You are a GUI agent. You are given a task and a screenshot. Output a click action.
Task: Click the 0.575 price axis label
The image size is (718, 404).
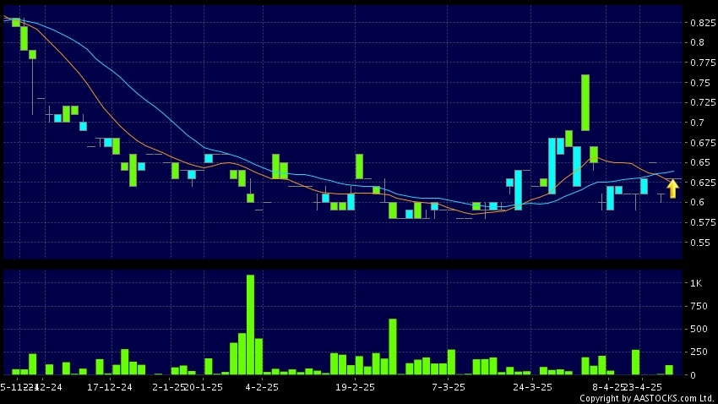(703, 222)
